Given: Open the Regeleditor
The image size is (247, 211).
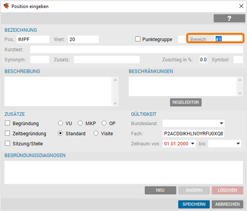Looking at the screenshot, I should [186, 103].
